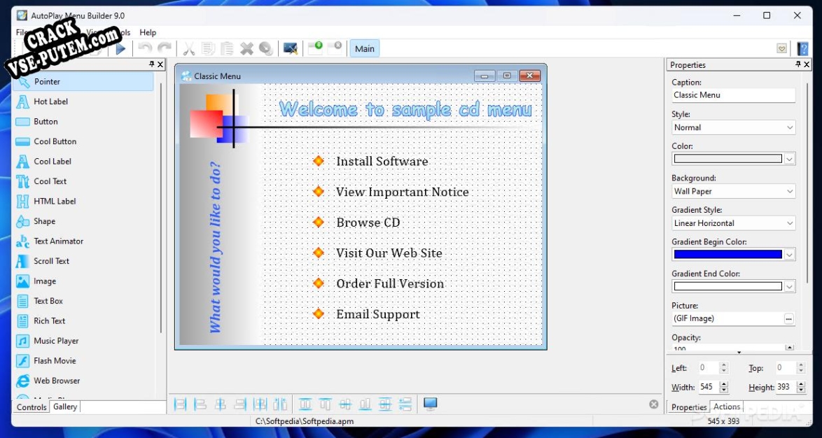Open the Style dropdown showing Normal
822x438 pixels.
[733, 127]
